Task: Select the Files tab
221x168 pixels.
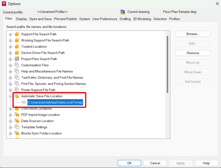Action: tap(9, 18)
